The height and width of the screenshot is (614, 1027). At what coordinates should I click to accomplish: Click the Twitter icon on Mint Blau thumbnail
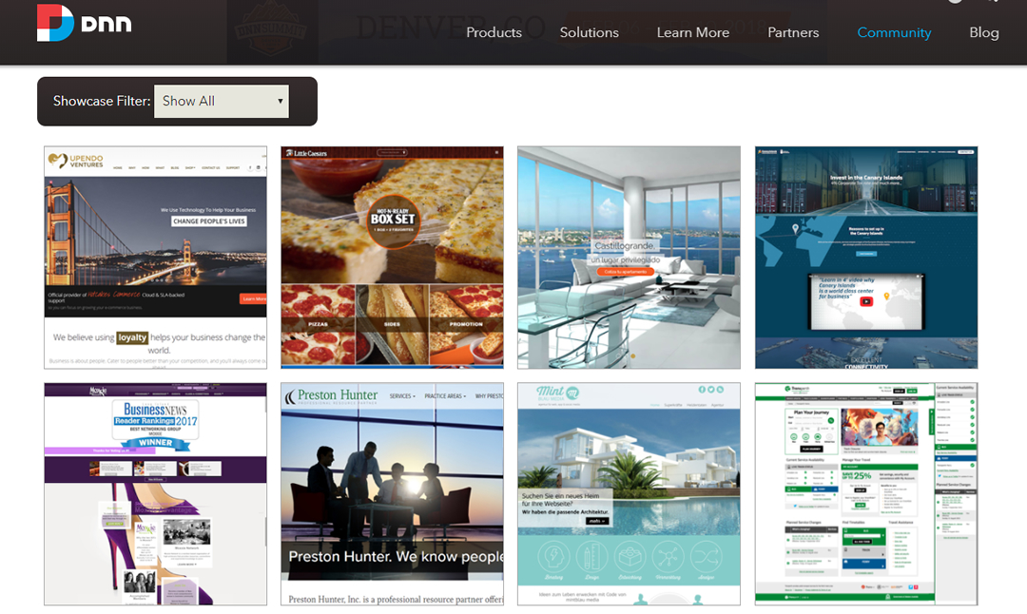click(711, 390)
